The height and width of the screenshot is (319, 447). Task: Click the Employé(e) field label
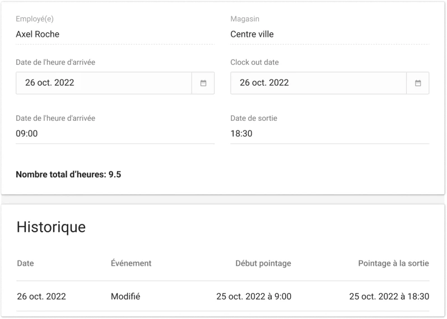click(x=35, y=19)
